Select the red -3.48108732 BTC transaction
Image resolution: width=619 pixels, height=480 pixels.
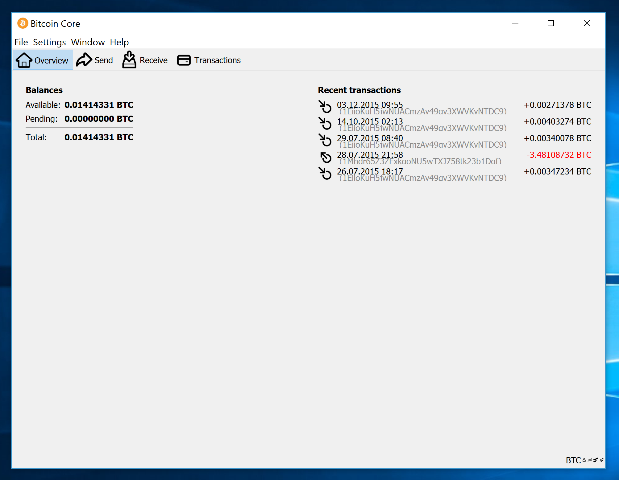[x=559, y=155]
